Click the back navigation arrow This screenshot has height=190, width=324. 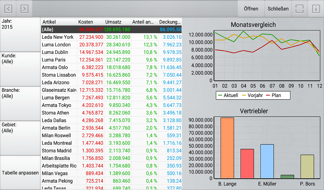click(x=8, y=9)
